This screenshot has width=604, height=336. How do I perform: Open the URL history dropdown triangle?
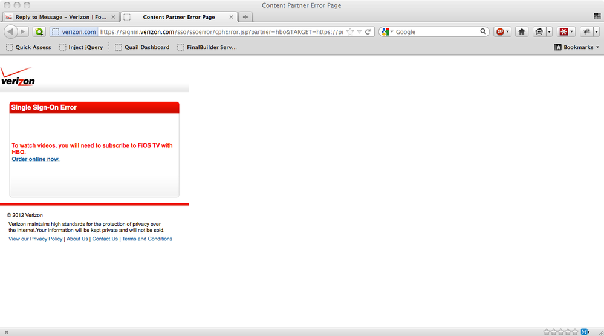[x=359, y=32]
